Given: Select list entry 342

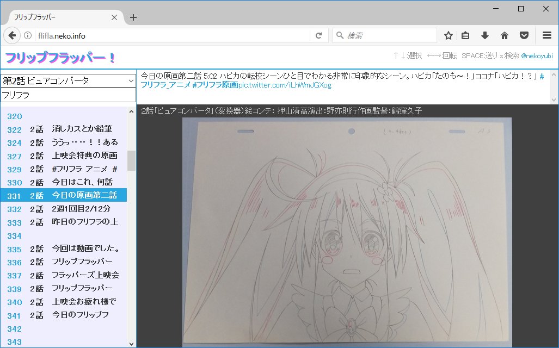Looking at the screenshot, I should (64, 329).
